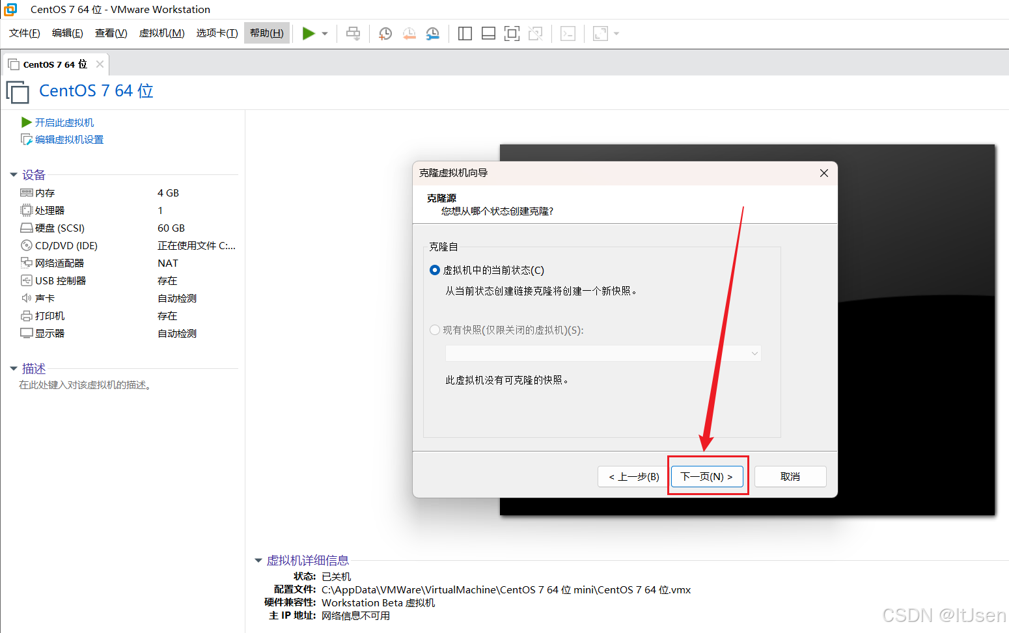Click the 下一页(N) > button
The image size is (1009, 633).
tap(707, 476)
